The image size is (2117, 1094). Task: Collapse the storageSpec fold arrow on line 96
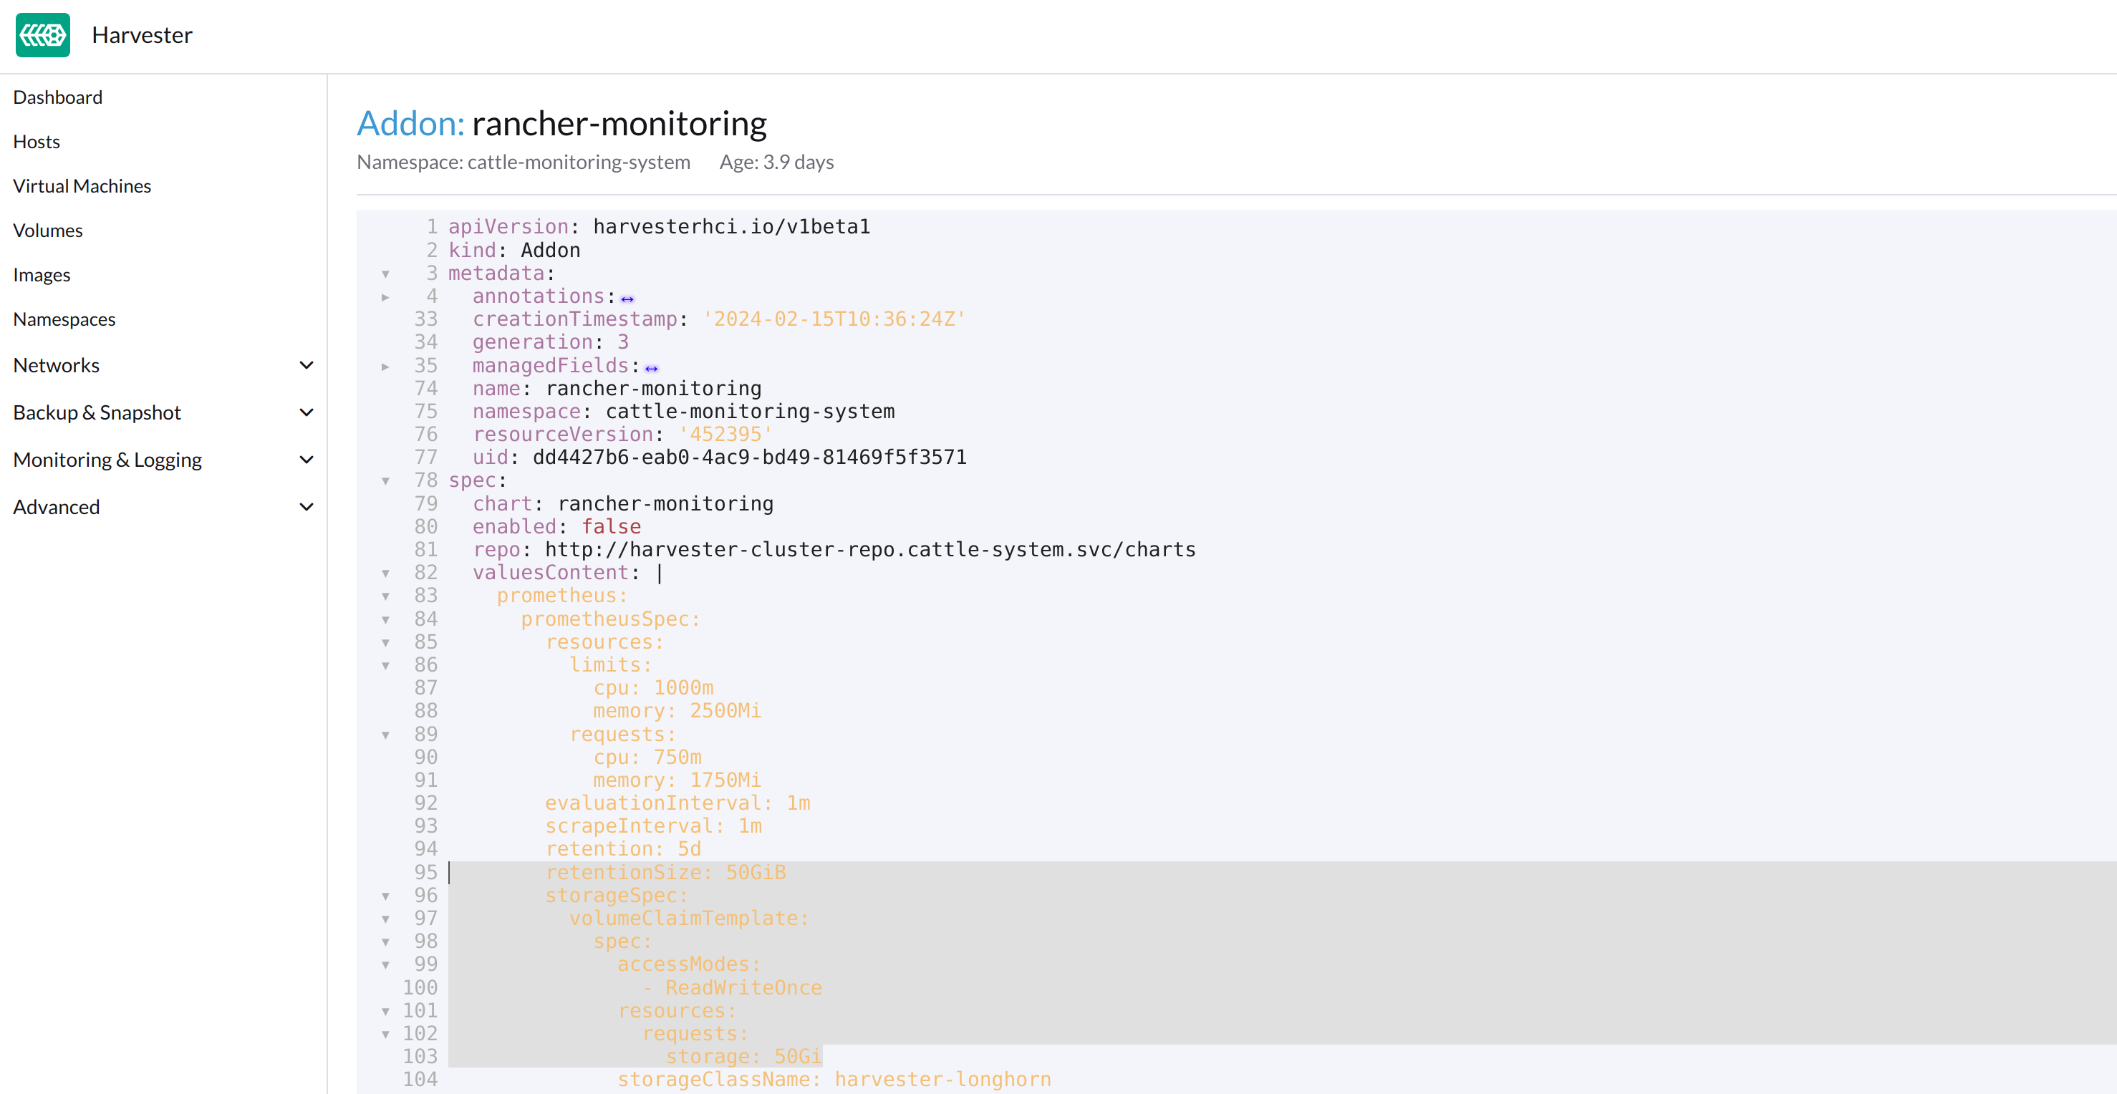[x=385, y=896]
